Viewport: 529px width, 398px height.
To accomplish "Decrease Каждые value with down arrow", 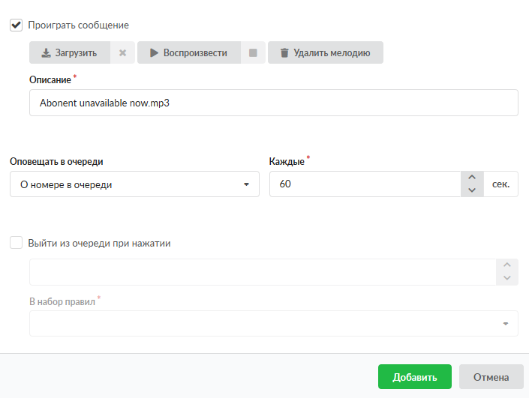I will pyautogui.click(x=471, y=190).
